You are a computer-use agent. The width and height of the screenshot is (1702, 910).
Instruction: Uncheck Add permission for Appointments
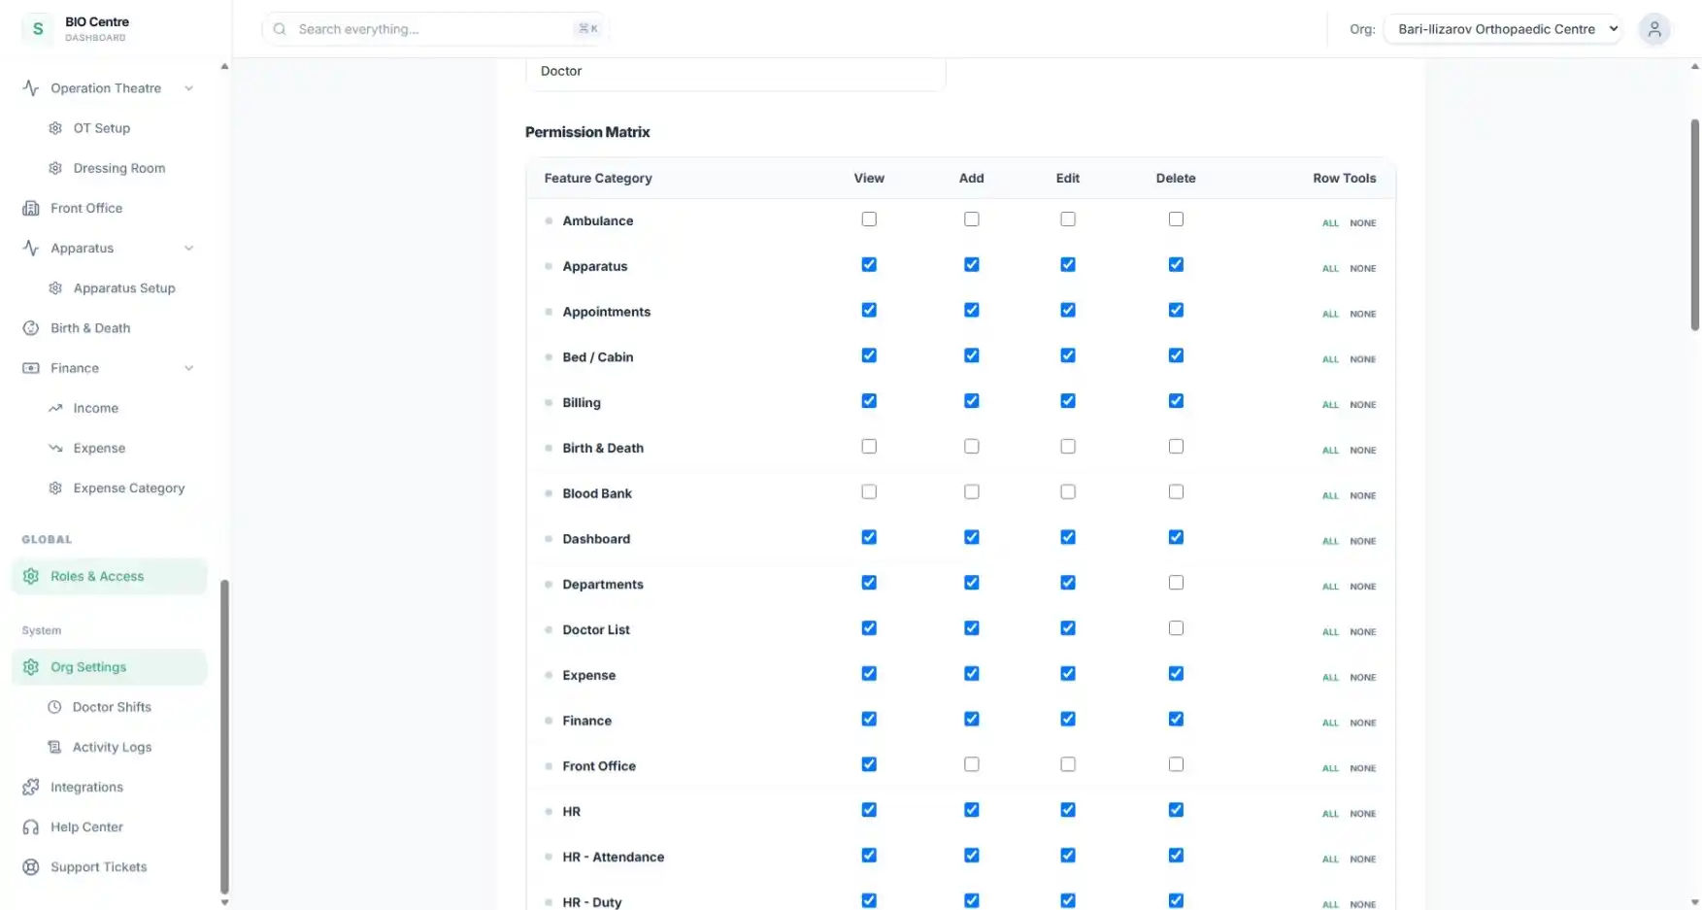971,310
